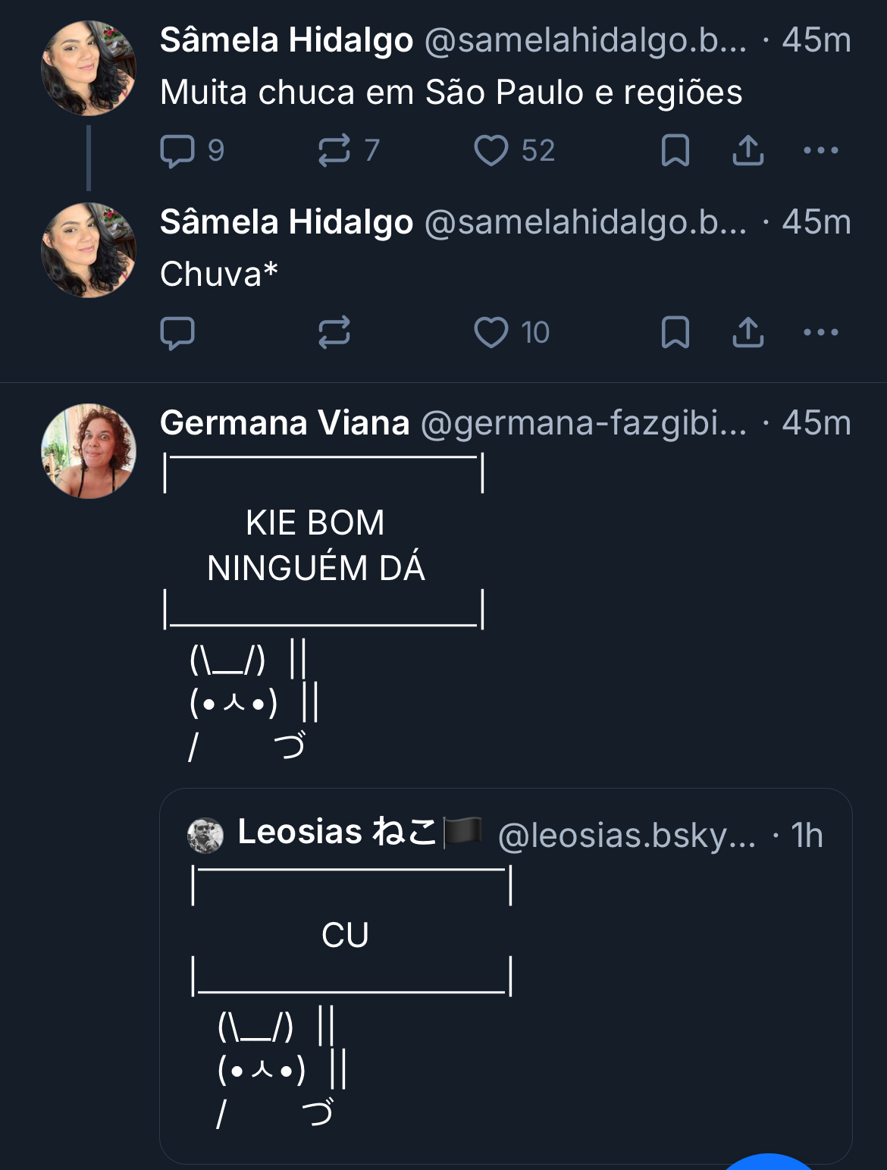Open Sâmela Hidalgo name link on first post
Image resolution: width=887 pixels, height=1170 pixels.
point(287,40)
